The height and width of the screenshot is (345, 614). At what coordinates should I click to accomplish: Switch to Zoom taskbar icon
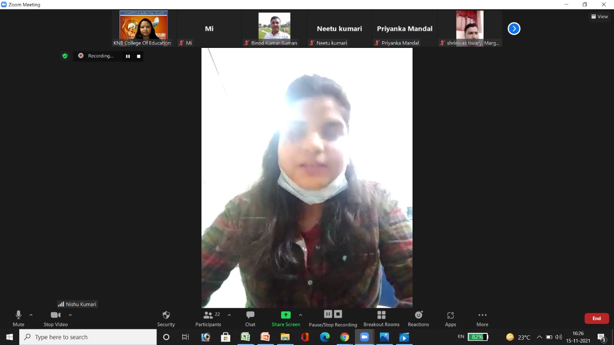[365, 337]
